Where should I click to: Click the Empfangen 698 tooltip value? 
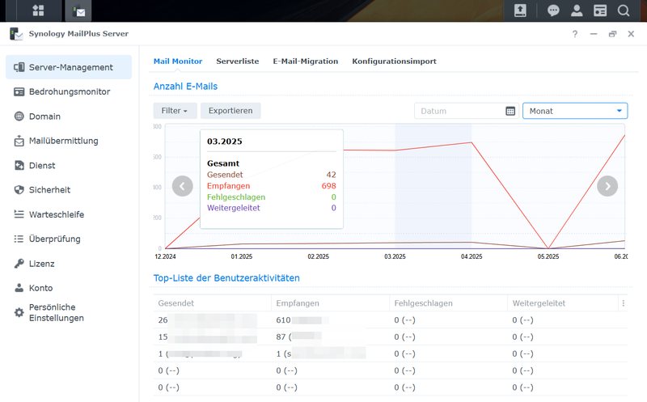coord(329,186)
